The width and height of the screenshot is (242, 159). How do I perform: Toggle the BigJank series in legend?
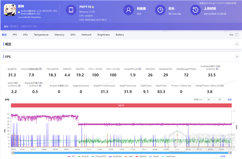(141, 156)
